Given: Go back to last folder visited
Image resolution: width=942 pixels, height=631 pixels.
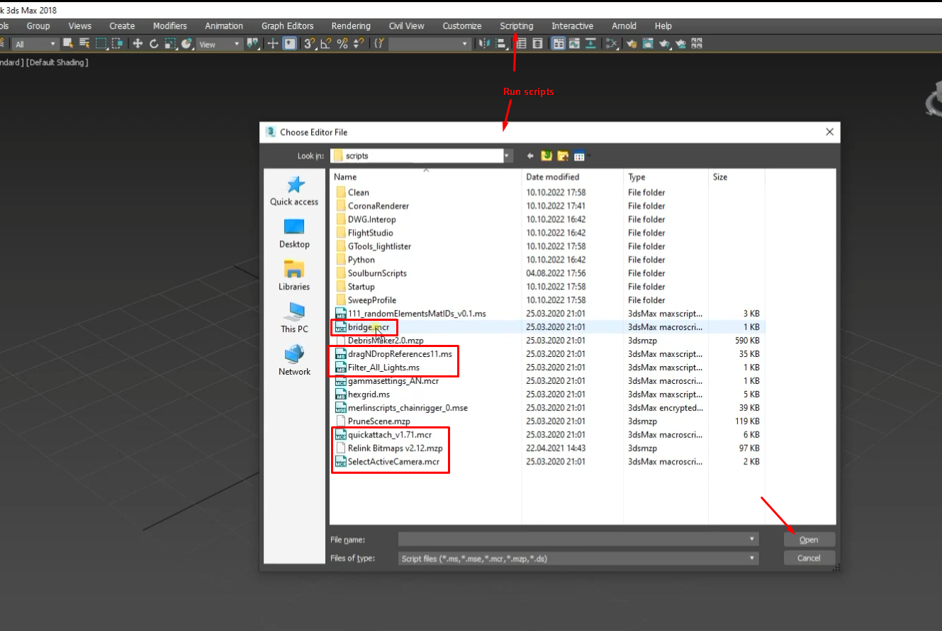Looking at the screenshot, I should point(530,156).
